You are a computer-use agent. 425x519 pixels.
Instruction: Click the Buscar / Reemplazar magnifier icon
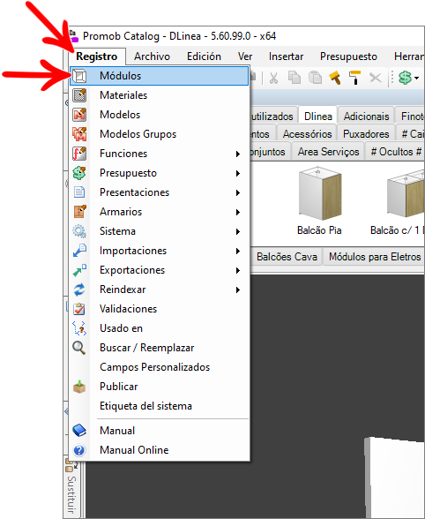point(79,348)
